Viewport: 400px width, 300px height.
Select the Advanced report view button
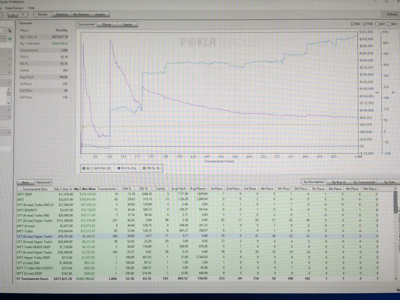coord(43,182)
